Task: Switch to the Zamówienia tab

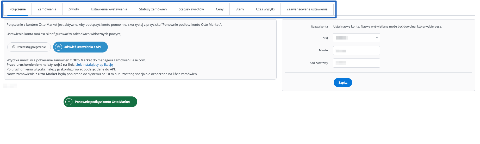Action: [47, 9]
